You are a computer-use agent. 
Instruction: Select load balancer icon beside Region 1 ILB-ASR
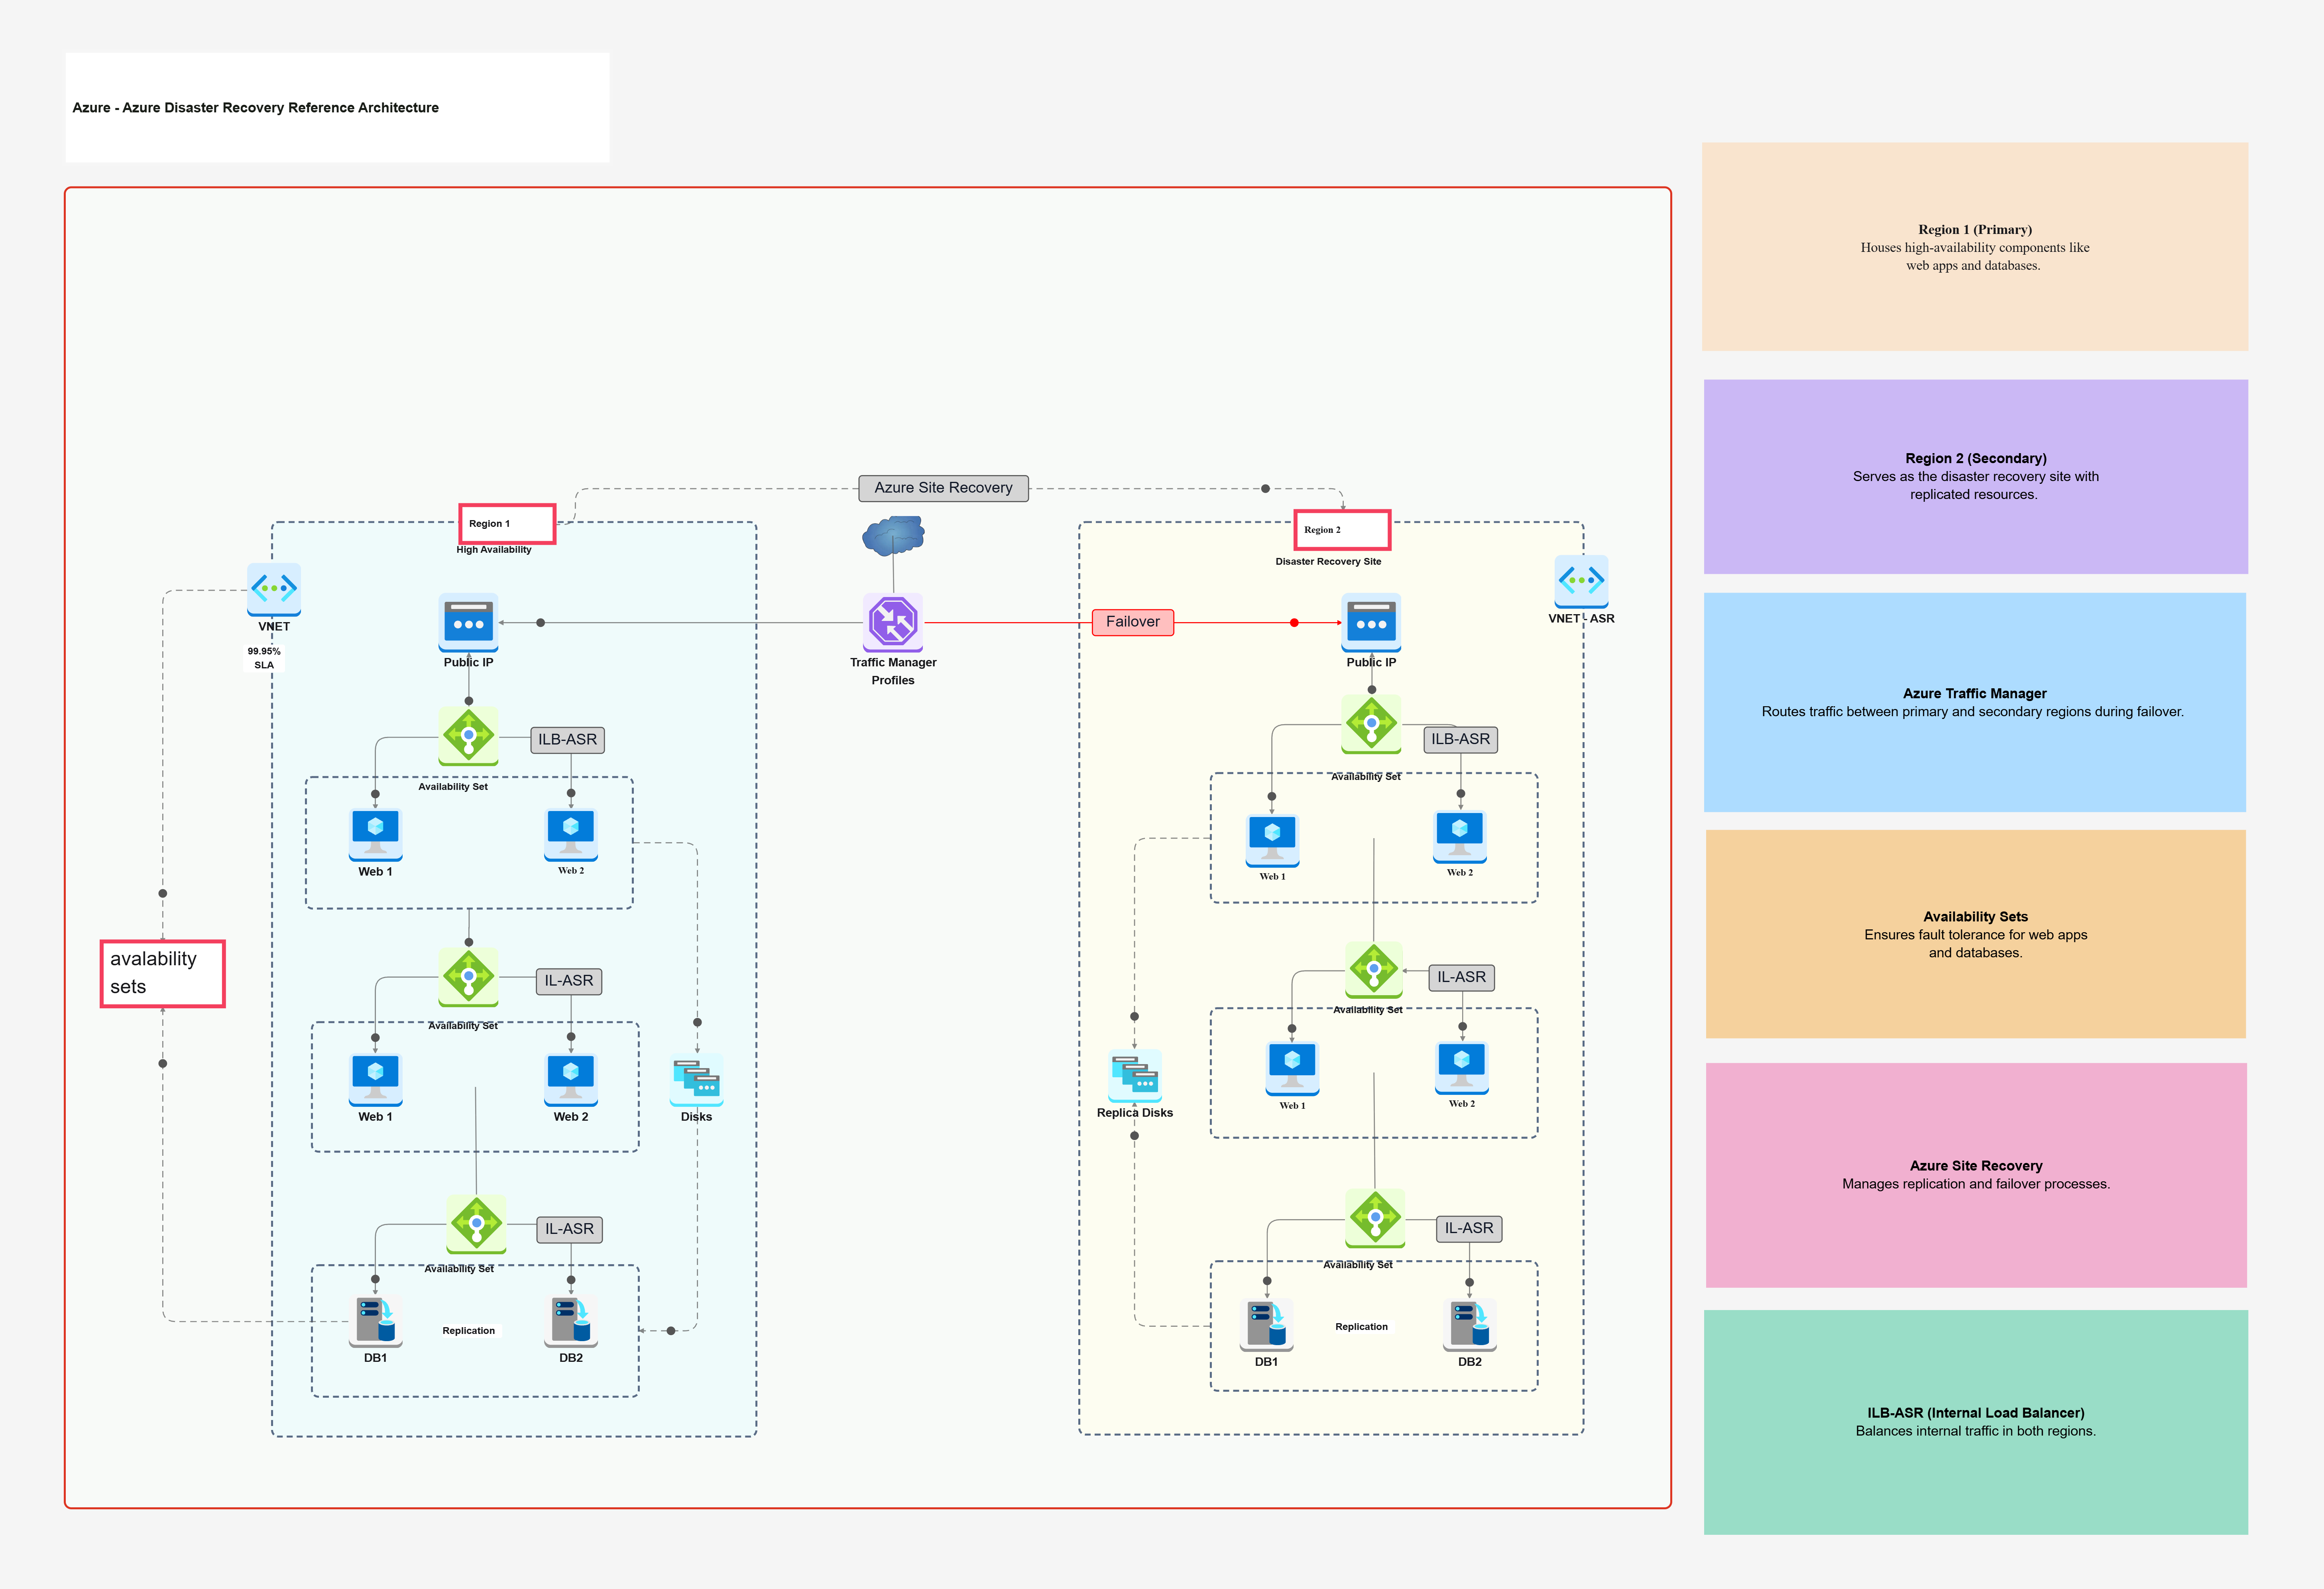(468, 737)
